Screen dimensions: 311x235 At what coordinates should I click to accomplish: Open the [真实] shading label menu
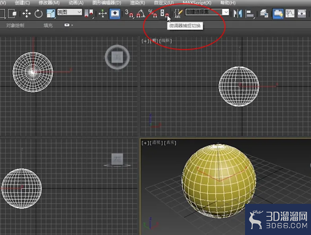pos(170,143)
